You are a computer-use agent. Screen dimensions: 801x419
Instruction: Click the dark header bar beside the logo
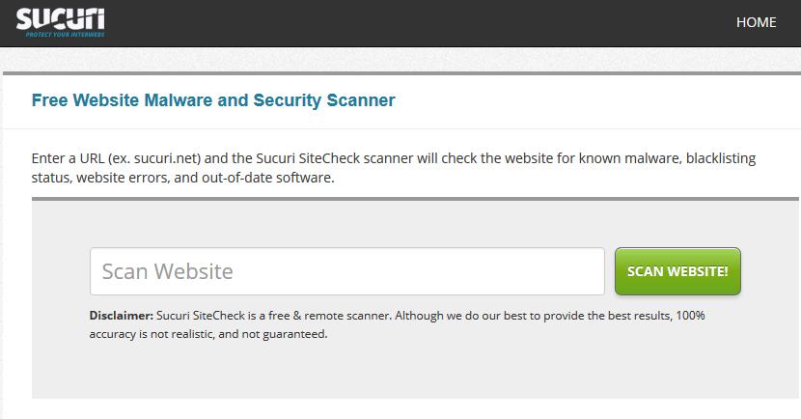point(408,23)
